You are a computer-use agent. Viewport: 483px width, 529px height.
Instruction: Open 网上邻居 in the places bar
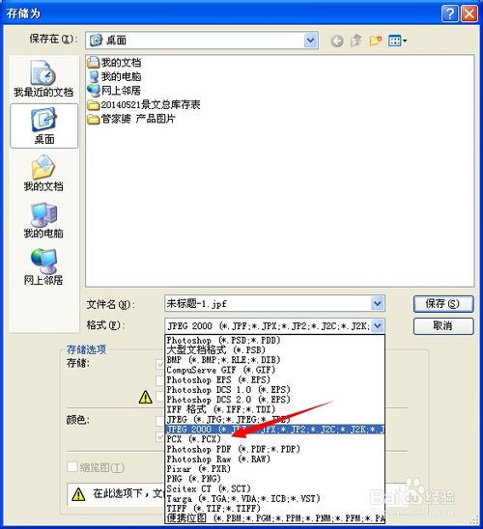[x=43, y=266]
